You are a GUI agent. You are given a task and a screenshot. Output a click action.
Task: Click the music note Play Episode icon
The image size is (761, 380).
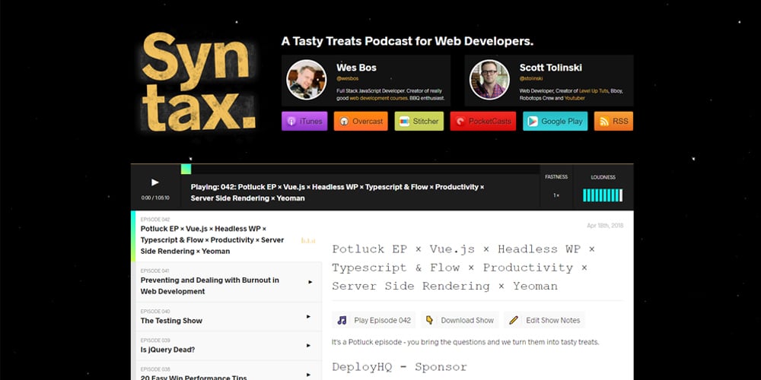point(342,320)
